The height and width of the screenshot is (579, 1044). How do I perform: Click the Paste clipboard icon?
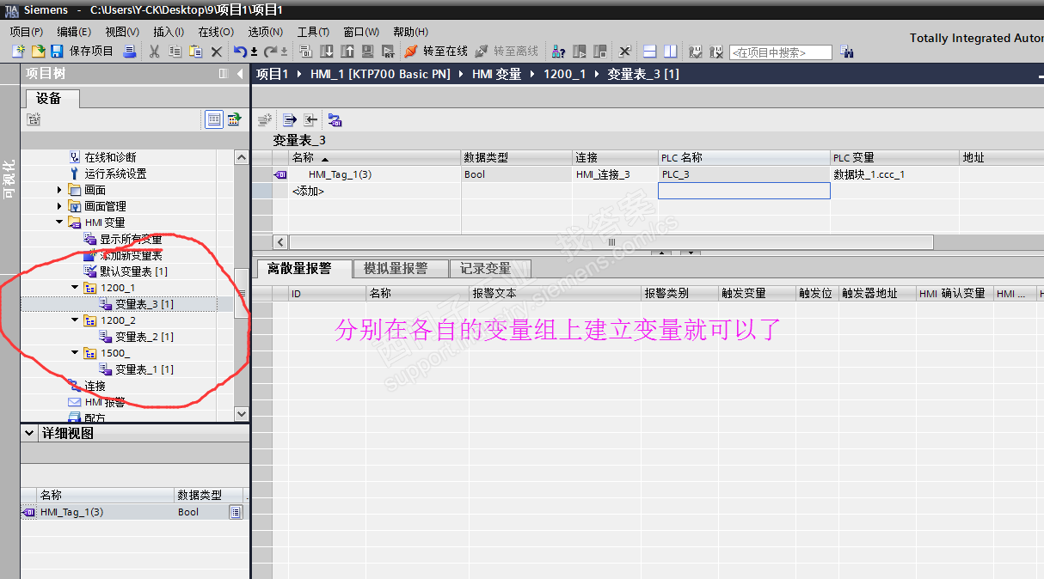[196, 52]
